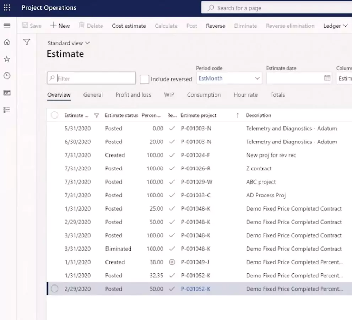Open Modules list icon in the sidebar

coord(7,110)
